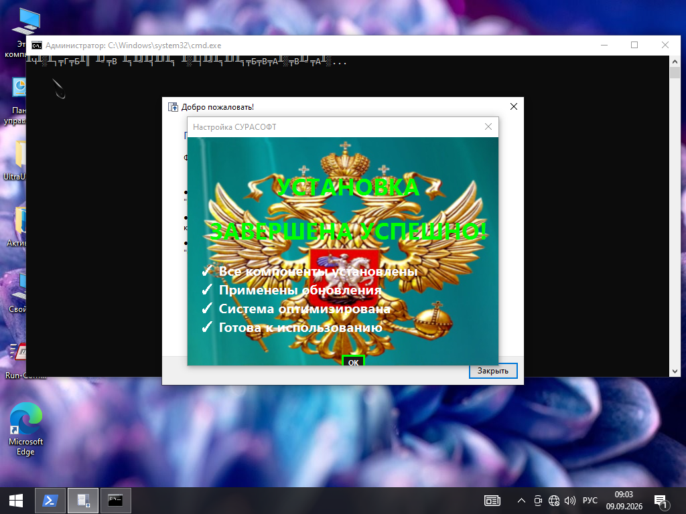
Task: Open the clock showing 09:03
Action: [x=624, y=501]
